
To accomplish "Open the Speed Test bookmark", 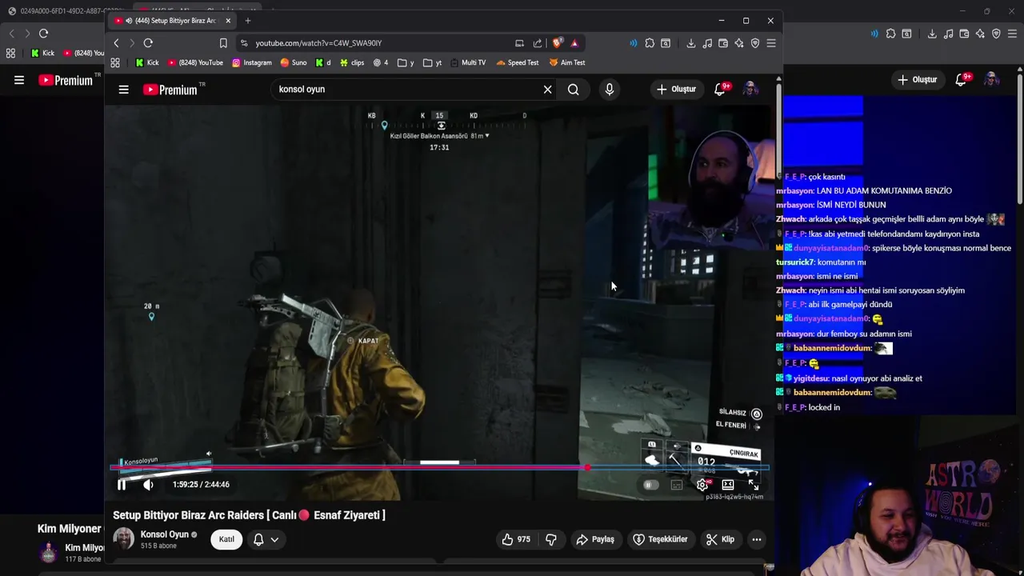I will click(518, 62).
